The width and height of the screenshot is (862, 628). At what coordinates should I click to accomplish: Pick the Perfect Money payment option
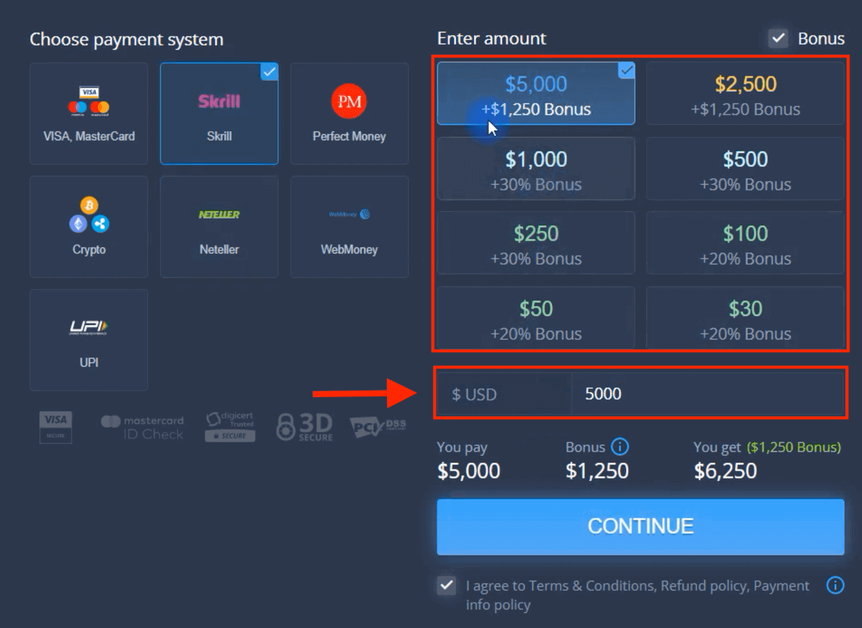tap(349, 113)
